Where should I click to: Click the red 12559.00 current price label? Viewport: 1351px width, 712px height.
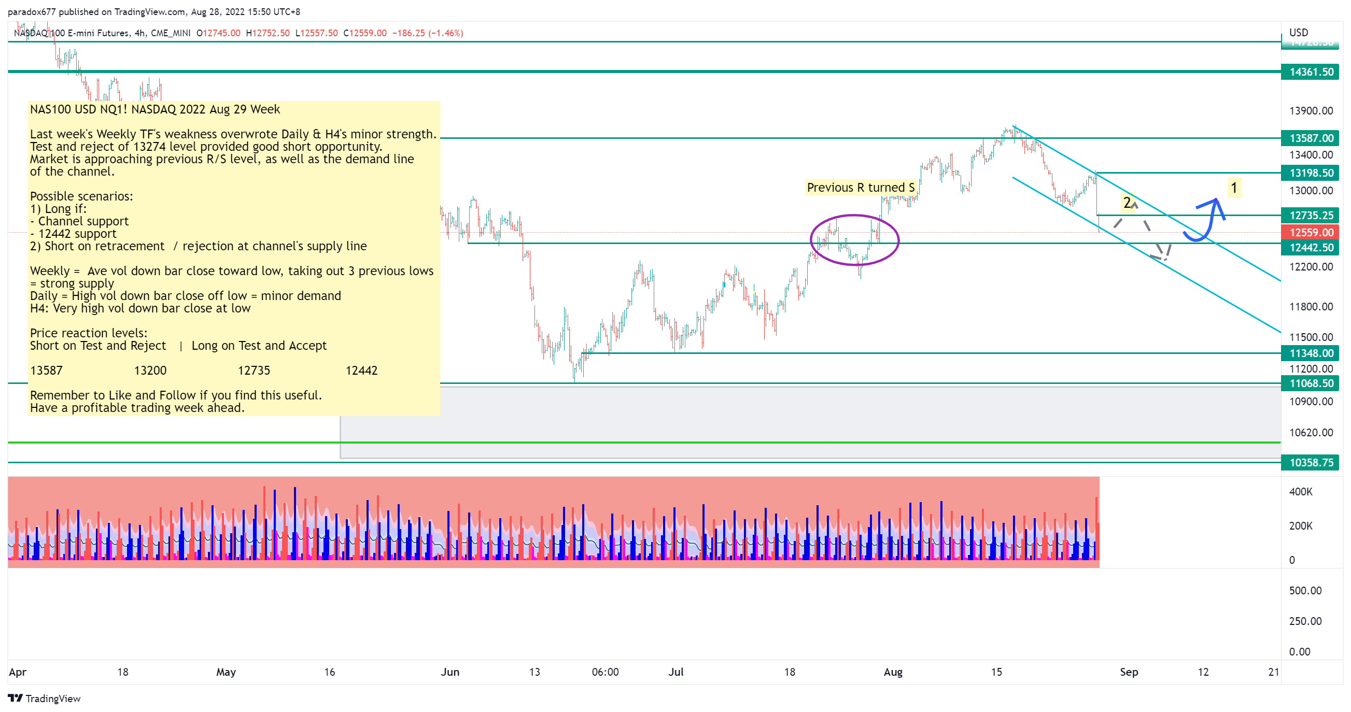1310,232
